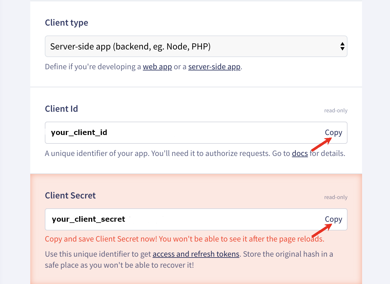Follow the "web app" link
Viewport: 390px width, 284px height.
157,67
